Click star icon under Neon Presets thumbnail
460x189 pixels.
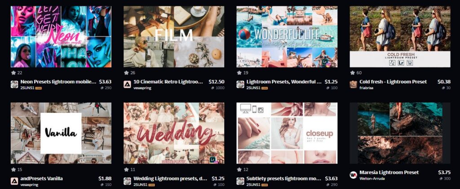[13, 73]
